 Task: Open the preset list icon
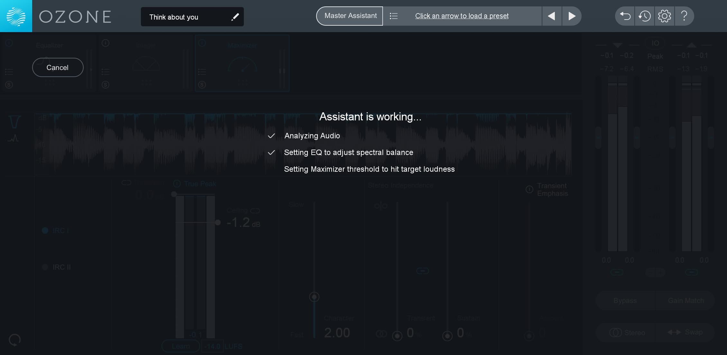click(393, 16)
